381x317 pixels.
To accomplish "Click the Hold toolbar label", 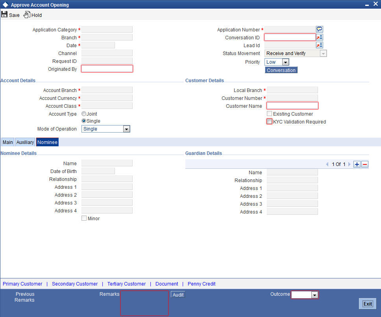I will point(37,15).
